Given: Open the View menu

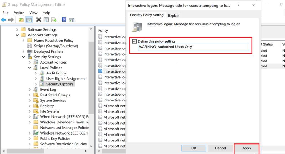Looking at the screenshot, I should pyautogui.click(x=33, y=13).
